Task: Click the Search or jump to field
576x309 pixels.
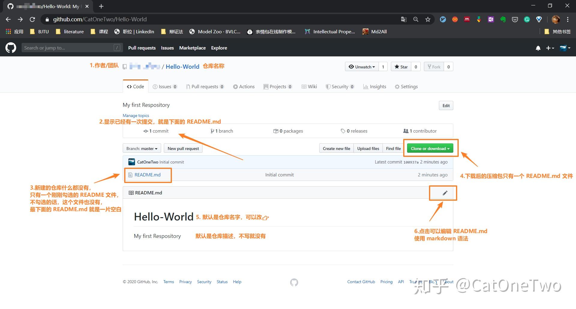Action: tap(72, 48)
